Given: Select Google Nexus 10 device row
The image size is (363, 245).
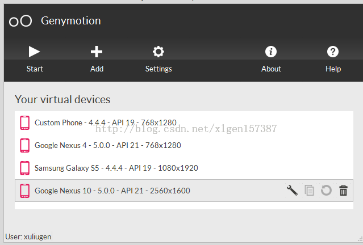Looking at the screenshot, I should (x=112, y=191).
